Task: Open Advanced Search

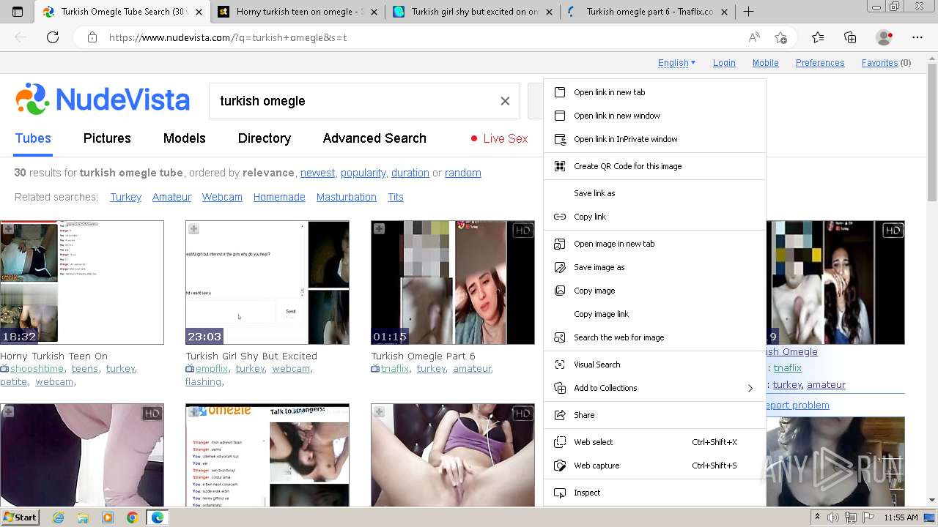Action: coord(374,138)
